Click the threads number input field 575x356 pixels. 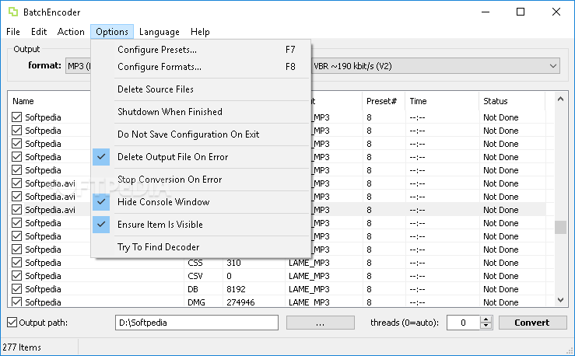click(x=463, y=323)
